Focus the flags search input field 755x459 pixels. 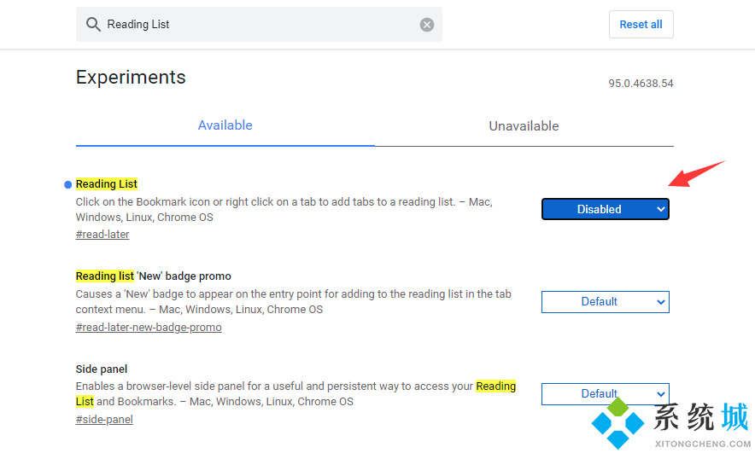coord(256,25)
